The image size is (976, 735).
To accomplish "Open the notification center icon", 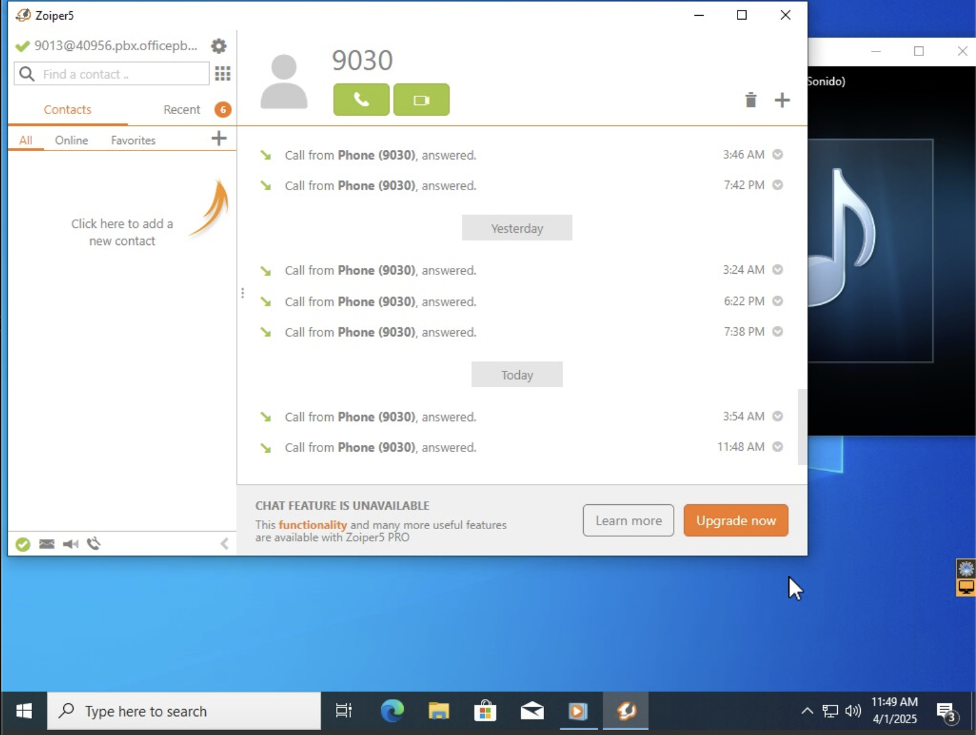I will coord(946,712).
